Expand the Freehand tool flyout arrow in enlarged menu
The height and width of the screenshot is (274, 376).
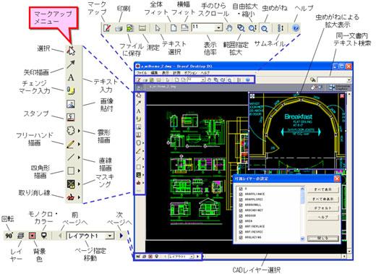79,144
